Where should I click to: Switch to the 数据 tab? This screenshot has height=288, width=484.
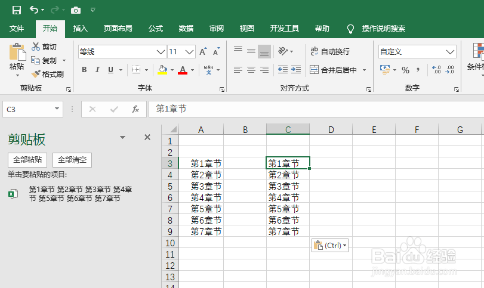(x=186, y=29)
